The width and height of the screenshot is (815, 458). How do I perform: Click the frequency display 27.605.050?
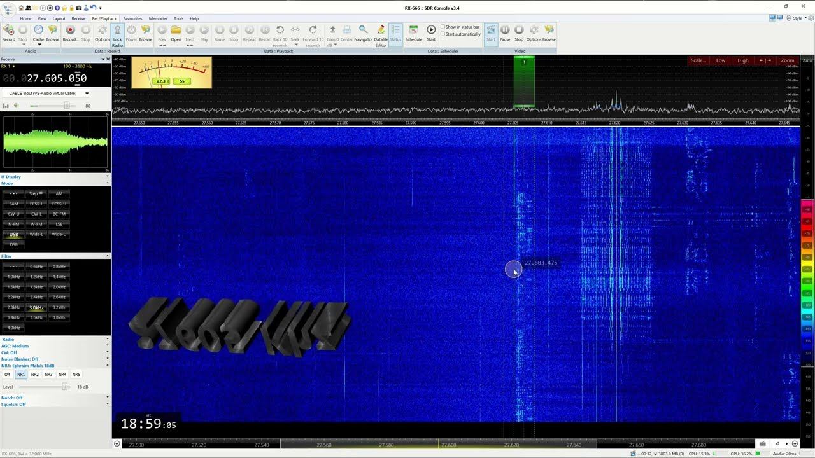(x=44, y=78)
